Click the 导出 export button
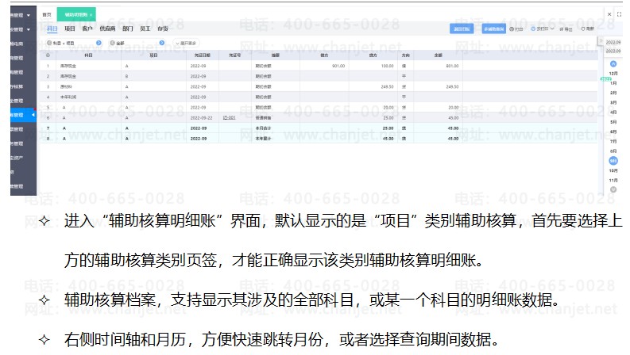This screenshot has width=630, height=355. click(x=566, y=29)
